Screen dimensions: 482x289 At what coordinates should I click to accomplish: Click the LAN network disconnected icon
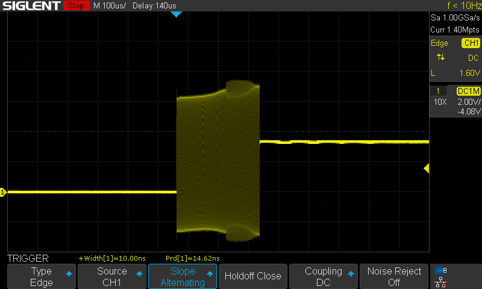pos(441,282)
